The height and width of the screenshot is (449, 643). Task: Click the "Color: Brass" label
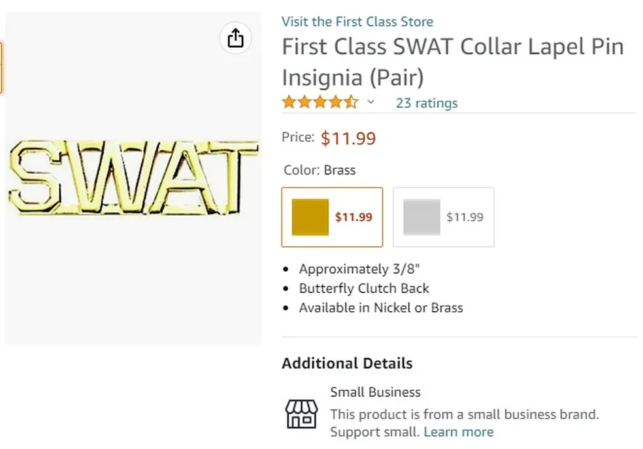click(320, 170)
